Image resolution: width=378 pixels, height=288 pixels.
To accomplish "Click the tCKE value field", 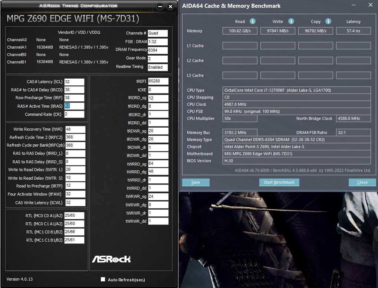I will pyautogui.click(x=158, y=90).
